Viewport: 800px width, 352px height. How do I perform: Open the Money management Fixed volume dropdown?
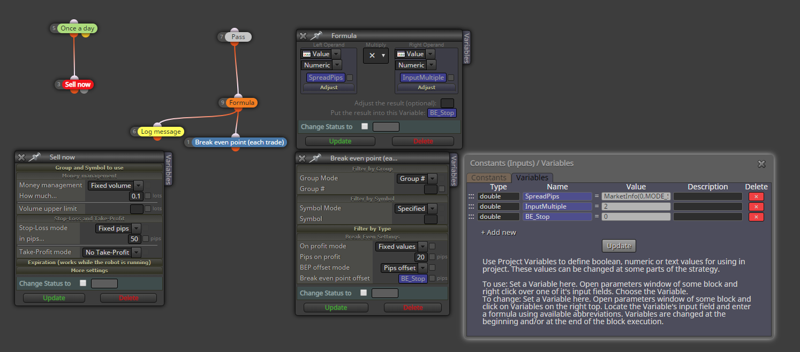tap(116, 186)
